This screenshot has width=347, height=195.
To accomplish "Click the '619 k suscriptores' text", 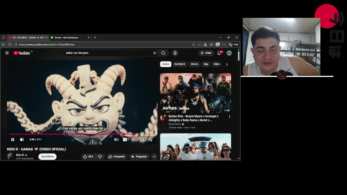I will pyautogui.click(x=25, y=158).
